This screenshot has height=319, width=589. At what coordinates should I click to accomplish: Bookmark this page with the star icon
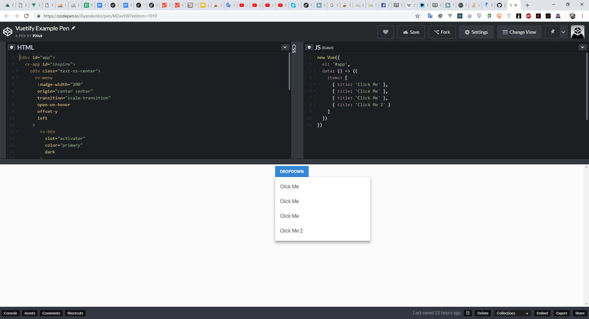click(x=418, y=16)
